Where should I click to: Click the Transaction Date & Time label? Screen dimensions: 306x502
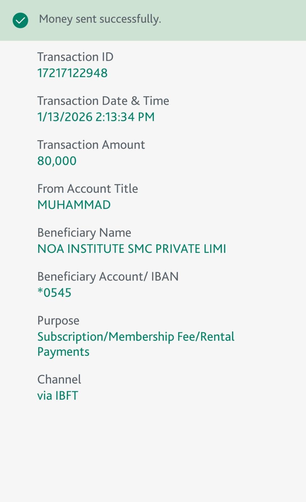[x=103, y=101]
